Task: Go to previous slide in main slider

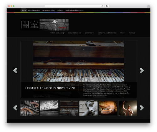Action: click(15, 71)
